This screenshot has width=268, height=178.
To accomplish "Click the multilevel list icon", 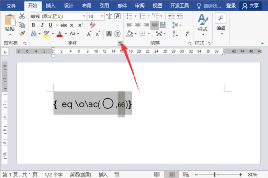I will (x=156, y=16).
